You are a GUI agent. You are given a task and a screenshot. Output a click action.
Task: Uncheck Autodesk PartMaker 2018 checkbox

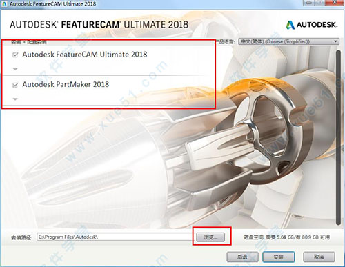pyautogui.click(x=15, y=85)
